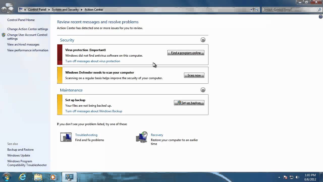
Task: Click 'Your files are not being backed up.'
Action: [x=88, y=106]
